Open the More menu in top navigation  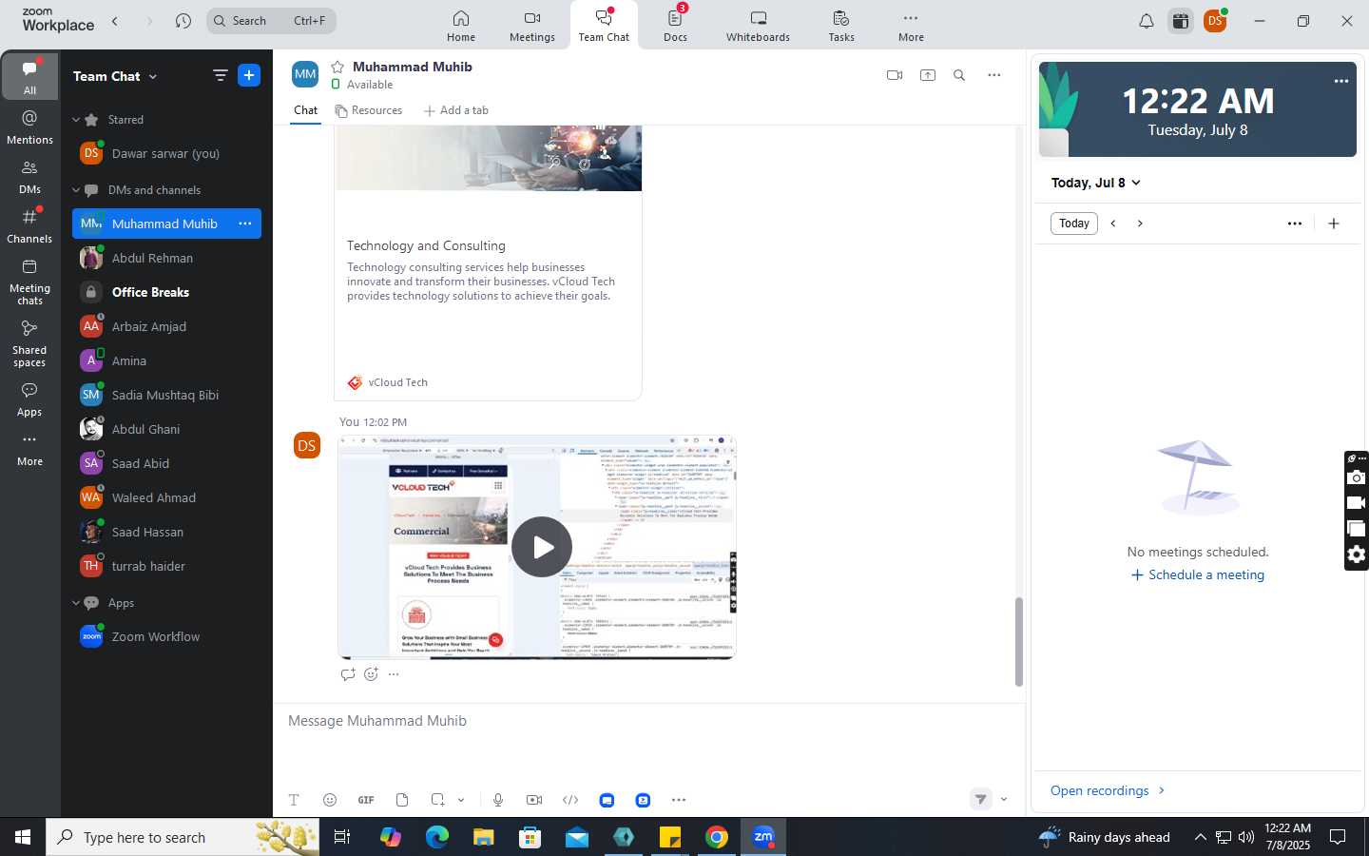click(911, 26)
